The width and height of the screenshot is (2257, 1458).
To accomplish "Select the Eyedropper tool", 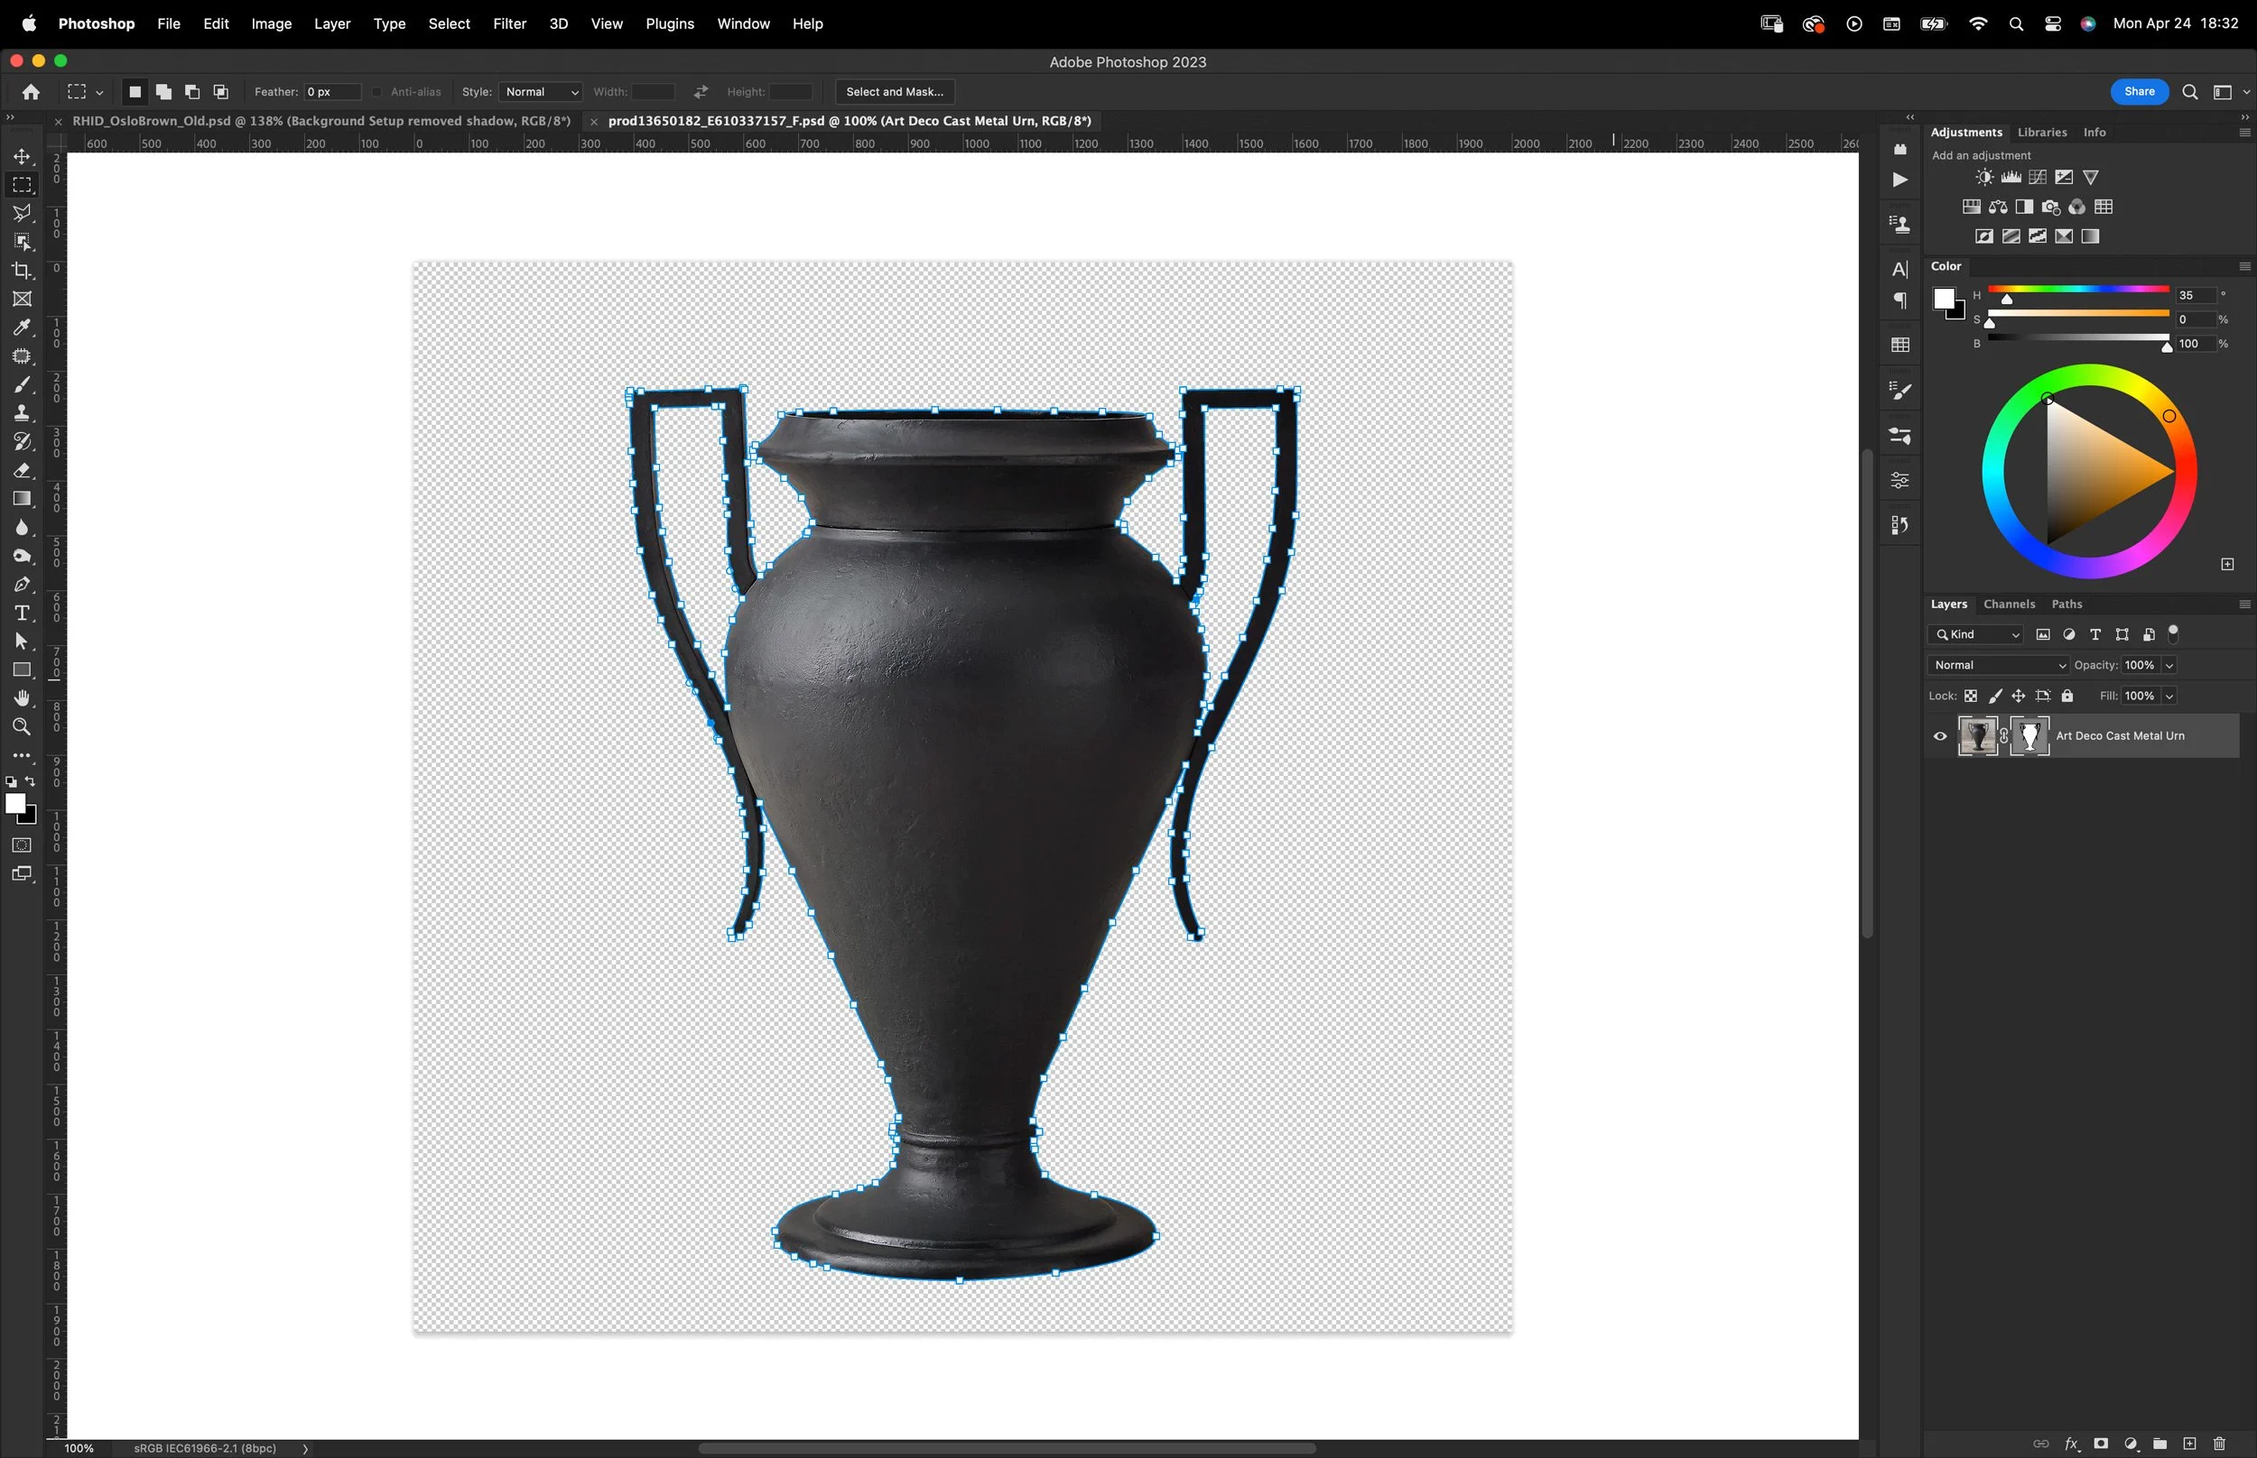I will tap(22, 328).
